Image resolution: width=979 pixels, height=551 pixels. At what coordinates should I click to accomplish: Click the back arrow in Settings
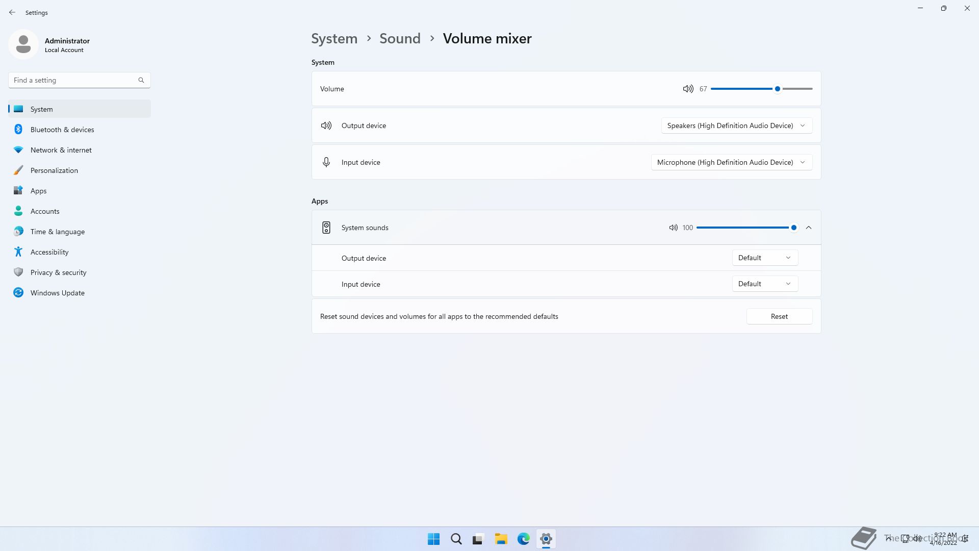click(12, 12)
